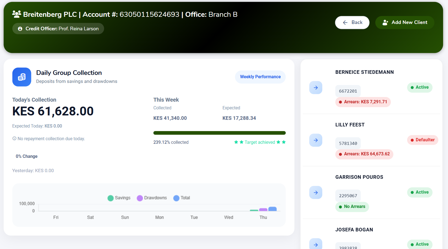Screen dimensions: 448x249
Task: Click the weekly collection progress bar
Action: click(x=220, y=133)
